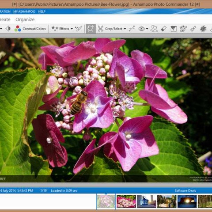This screenshot has height=212, width=212.
Task: Open the MY ASHAMPOO menu
Action: 24,11
